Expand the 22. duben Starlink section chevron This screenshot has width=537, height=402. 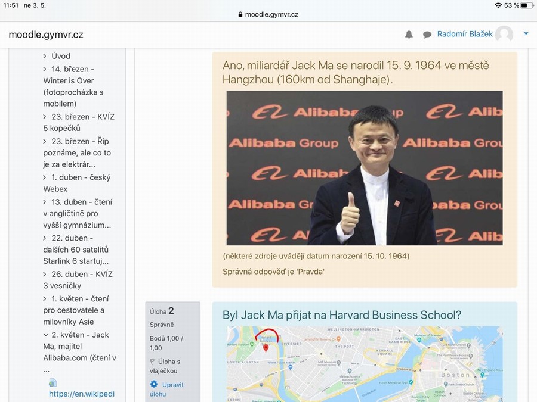(45, 238)
